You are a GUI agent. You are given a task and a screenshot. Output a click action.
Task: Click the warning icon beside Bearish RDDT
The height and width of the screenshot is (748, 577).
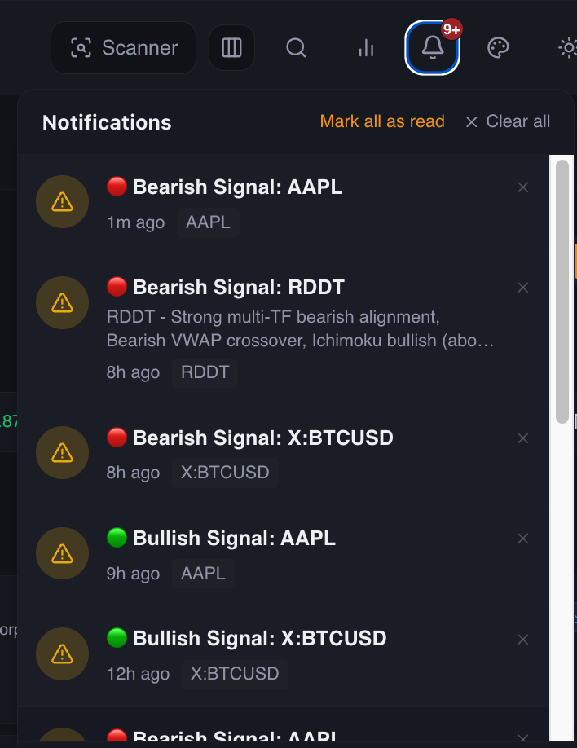tap(62, 302)
